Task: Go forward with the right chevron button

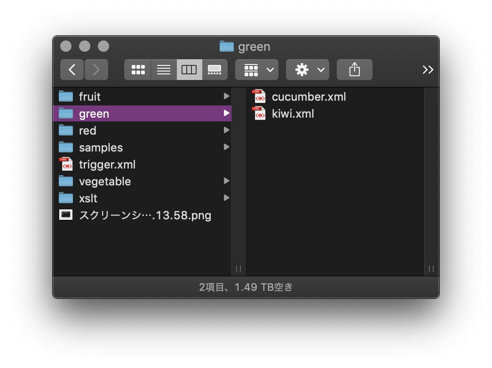Action: [x=96, y=69]
